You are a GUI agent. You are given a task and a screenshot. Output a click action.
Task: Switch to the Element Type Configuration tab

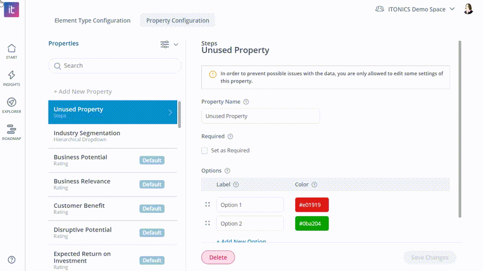click(92, 20)
